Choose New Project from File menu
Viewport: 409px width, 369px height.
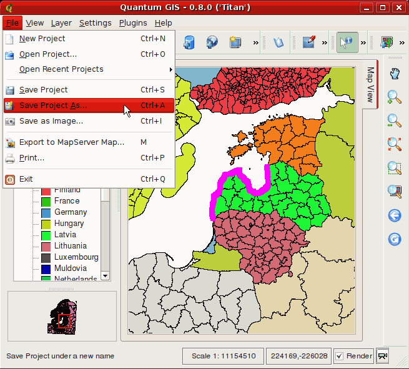click(x=89, y=39)
